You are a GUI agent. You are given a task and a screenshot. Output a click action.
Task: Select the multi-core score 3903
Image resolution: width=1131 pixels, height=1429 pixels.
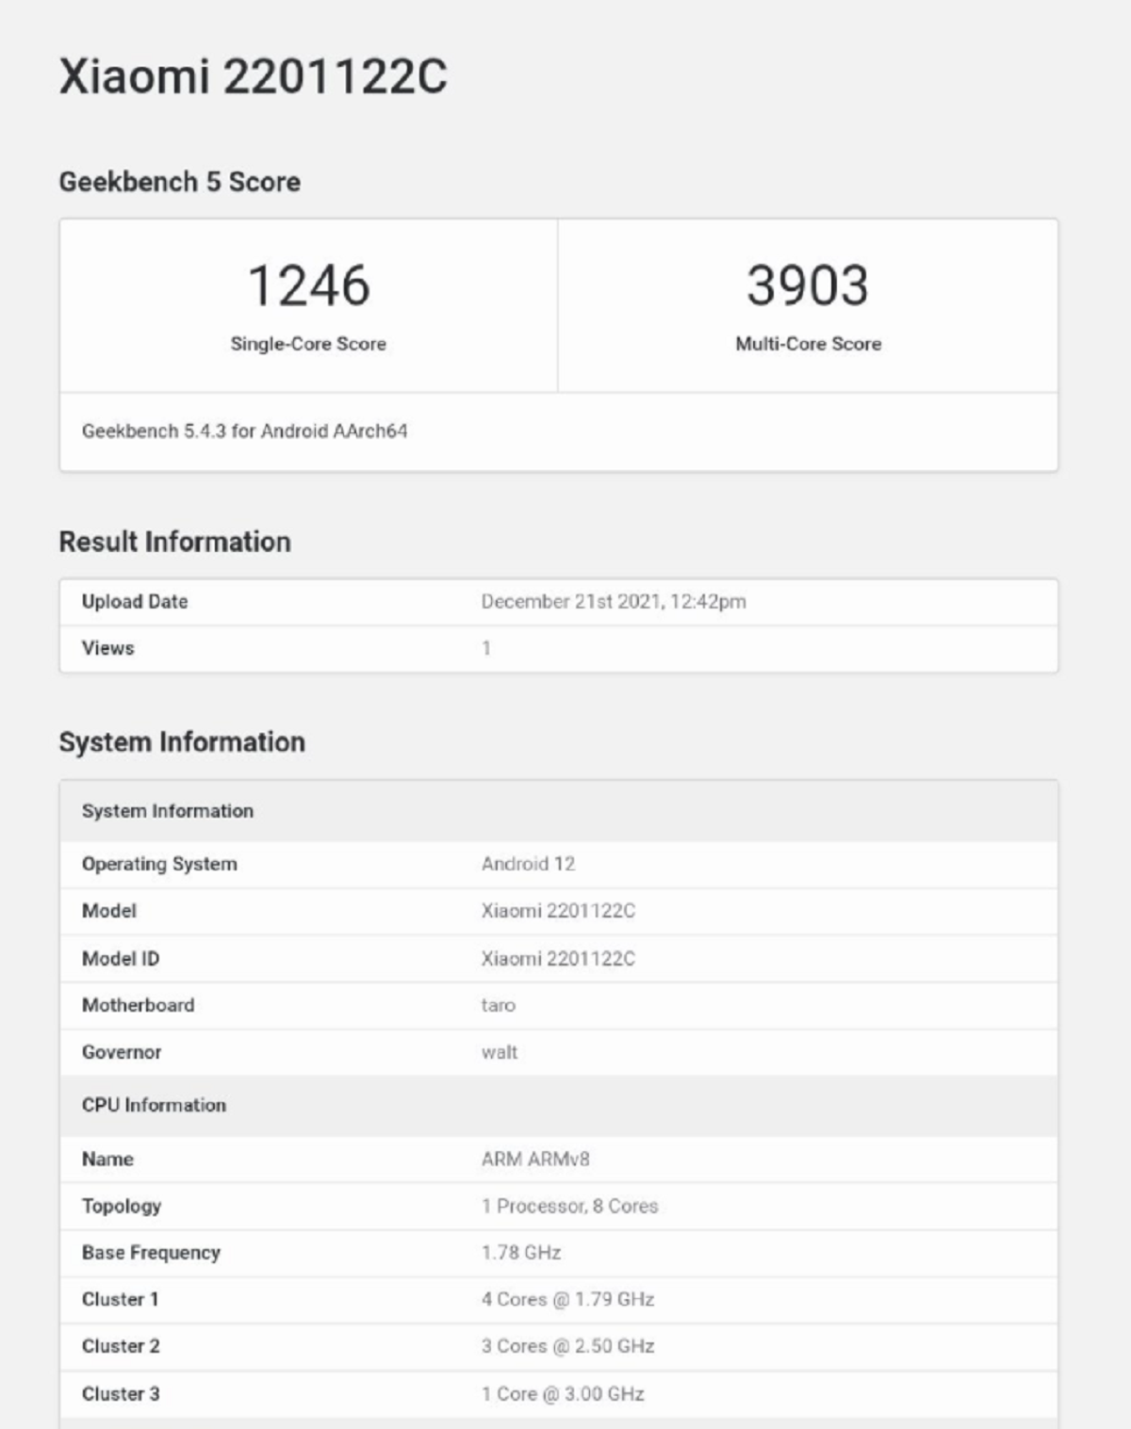pos(807,285)
